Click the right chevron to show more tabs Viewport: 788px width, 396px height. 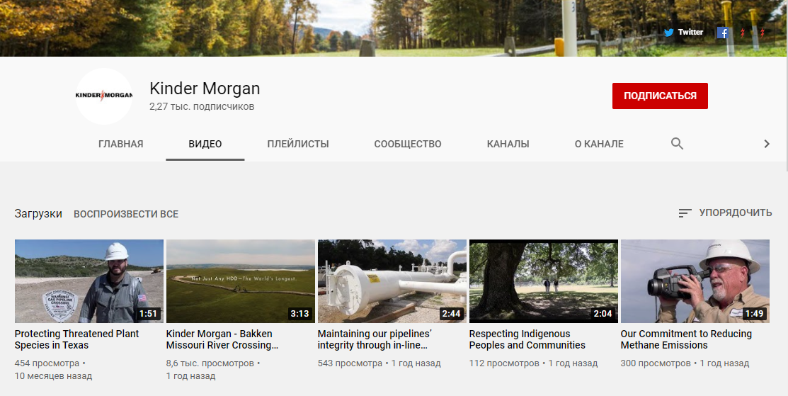[x=766, y=144]
